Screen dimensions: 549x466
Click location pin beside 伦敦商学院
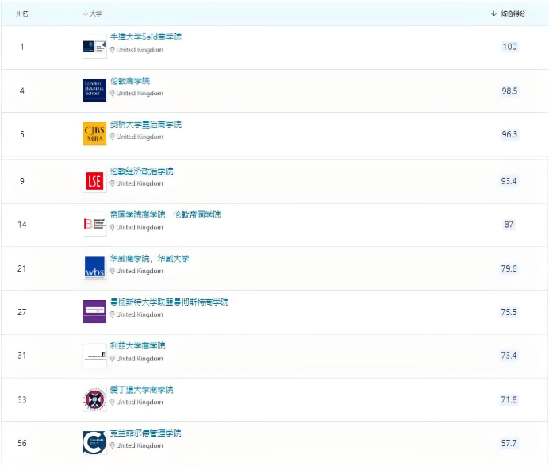pyautogui.click(x=113, y=93)
